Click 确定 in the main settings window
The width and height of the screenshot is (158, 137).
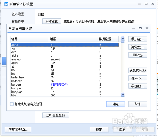pos(99,129)
